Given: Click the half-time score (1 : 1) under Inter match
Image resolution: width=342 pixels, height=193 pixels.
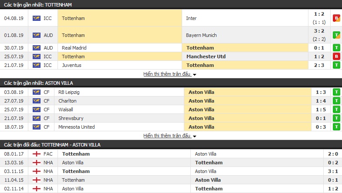Looking at the screenshot, I should 319,22.
